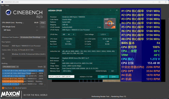Click the CPU Clock 5155.9 MHz value

point(68,39)
